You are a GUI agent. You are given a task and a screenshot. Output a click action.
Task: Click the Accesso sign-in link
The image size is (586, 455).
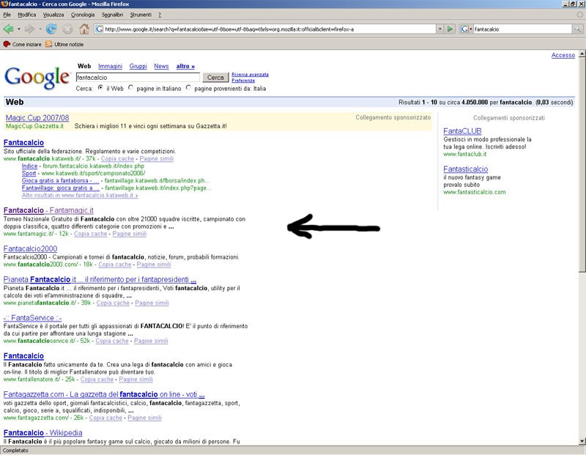563,56
